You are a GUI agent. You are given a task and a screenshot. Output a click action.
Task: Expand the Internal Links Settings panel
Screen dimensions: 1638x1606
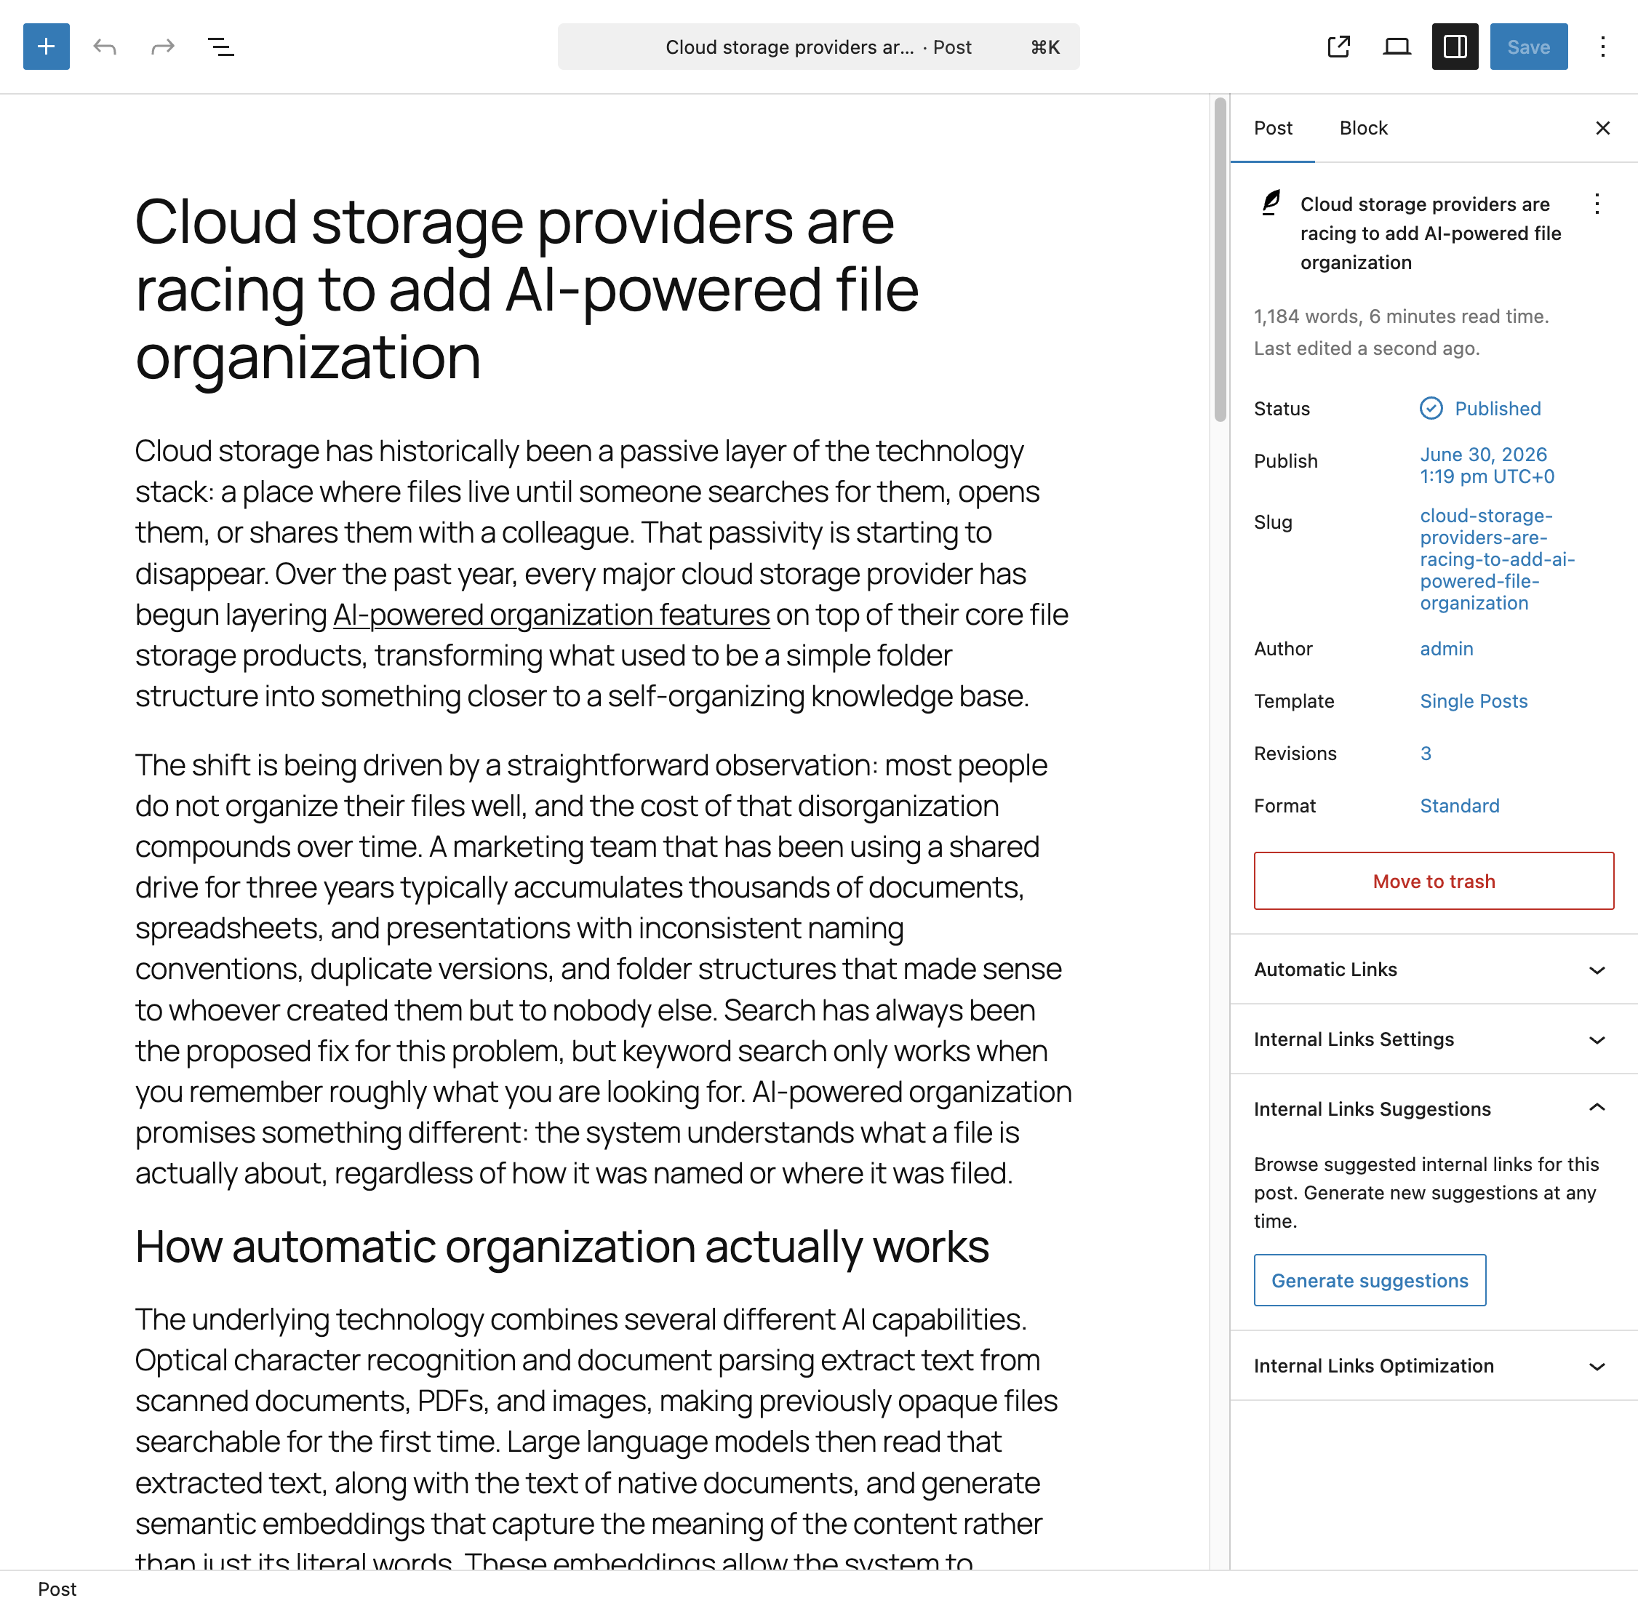[1434, 1039]
